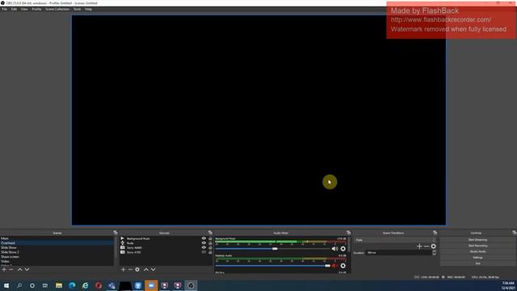
Task: Open the View menu
Action: pyautogui.click(x=24, y=9)
